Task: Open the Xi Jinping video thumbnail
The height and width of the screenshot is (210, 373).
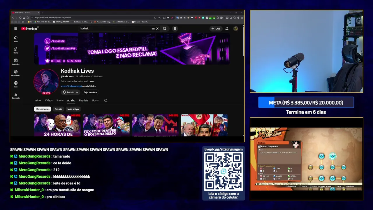Action: 155,125
